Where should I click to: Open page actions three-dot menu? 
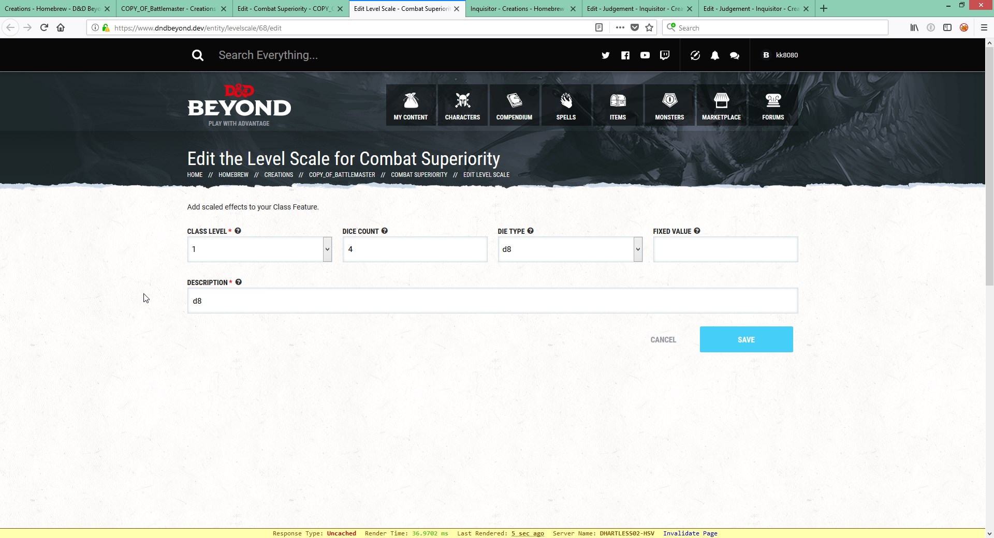[620, 28]
